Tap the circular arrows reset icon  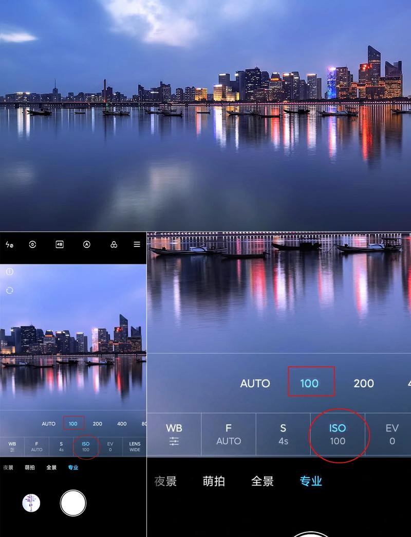coord(10,291)
